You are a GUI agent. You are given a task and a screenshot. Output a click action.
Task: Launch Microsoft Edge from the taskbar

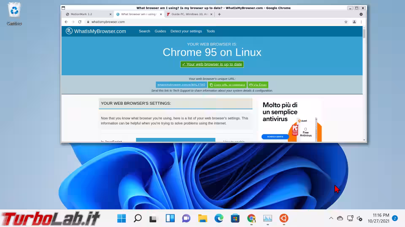pyautogui.click(x=219, y=219)
